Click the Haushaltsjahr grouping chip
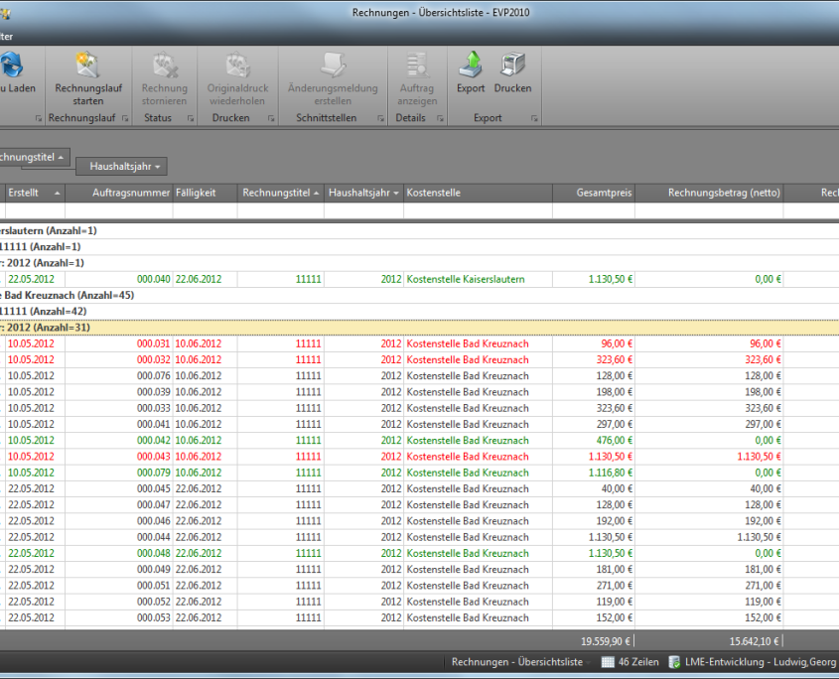This screenshot has height=679, width=839. (121, 167)
